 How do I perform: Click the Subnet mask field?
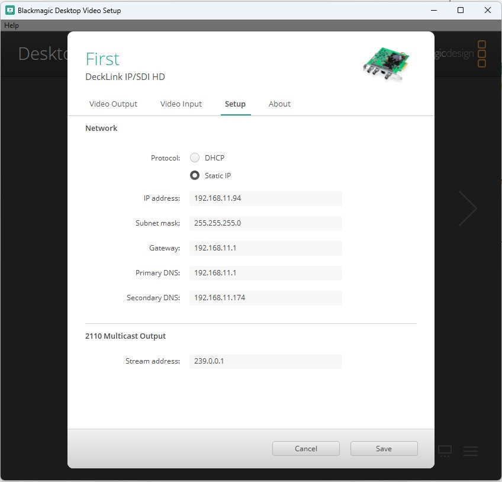click(266, 223)
